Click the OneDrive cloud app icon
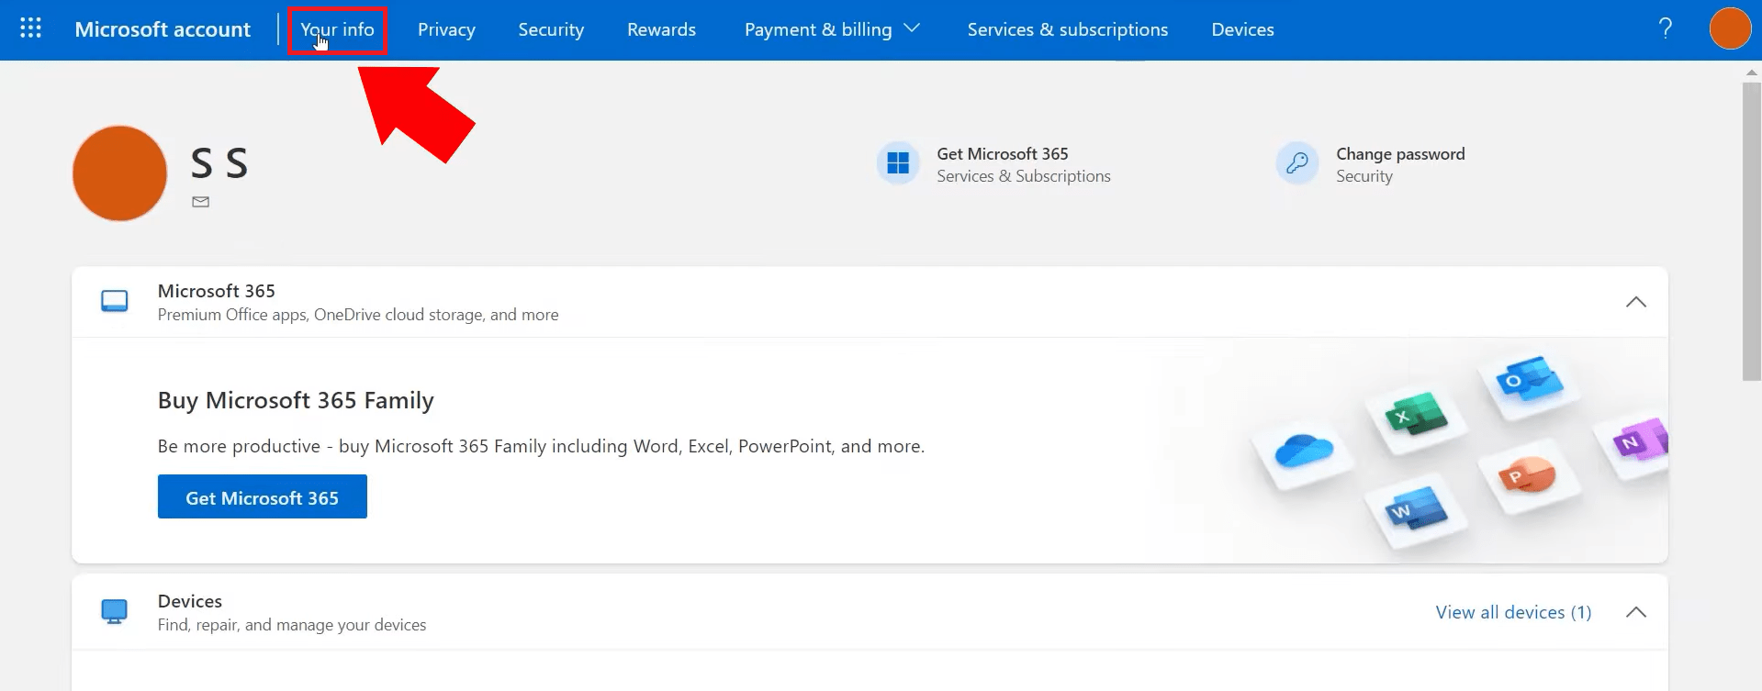This screenshot has height=691, width=1762. (1303, 450)
